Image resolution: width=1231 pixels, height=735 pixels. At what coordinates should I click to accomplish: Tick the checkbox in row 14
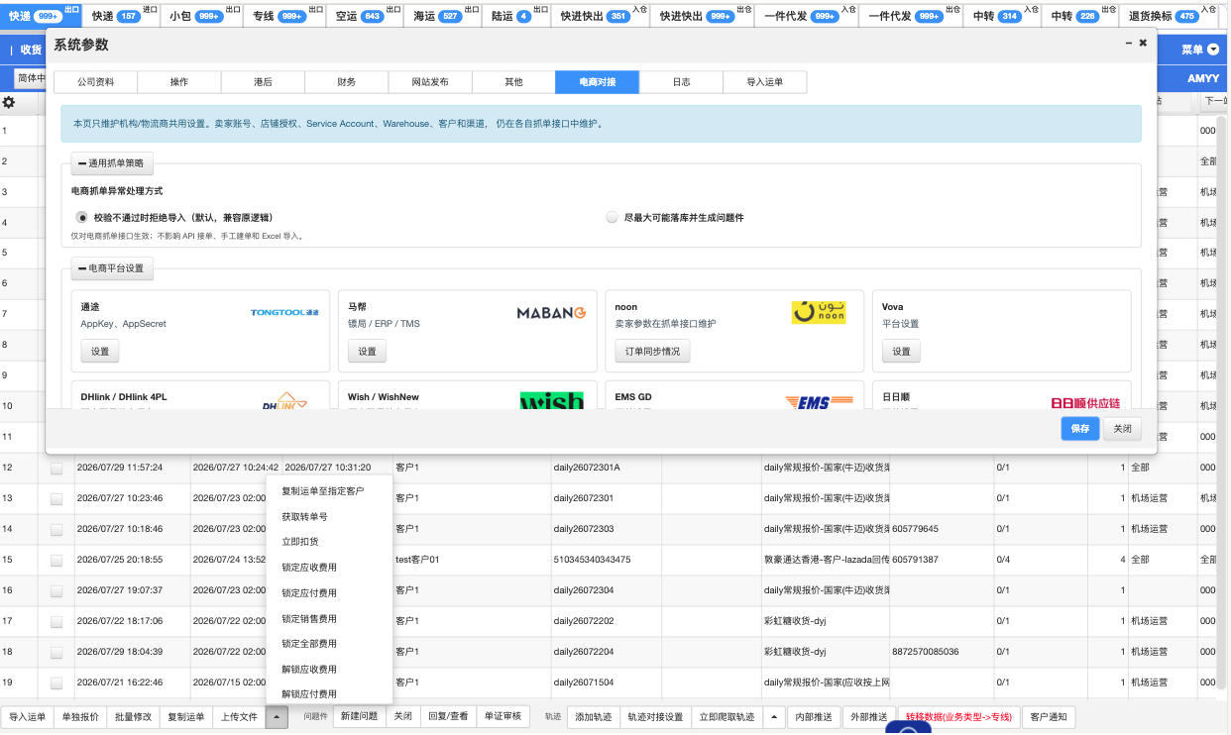point(56,529)
